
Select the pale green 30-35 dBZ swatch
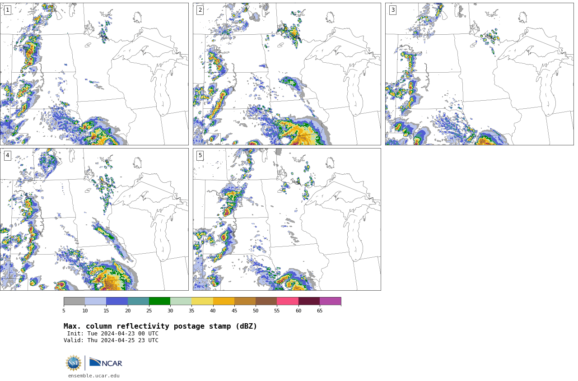181,301
